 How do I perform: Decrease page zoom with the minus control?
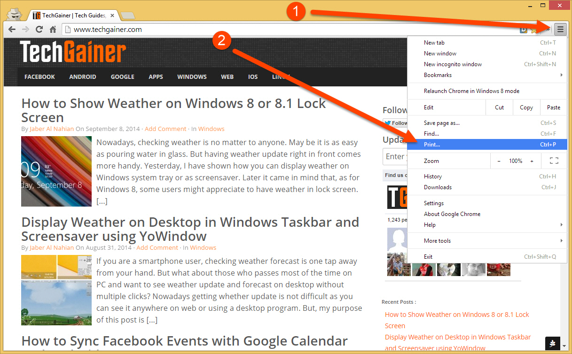(498, 161)
